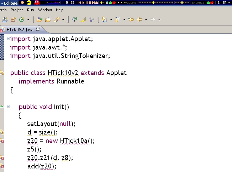Screen dimensions: 232x172
Task: Click warning marker beside d = size() line
Action: [2, 132]
